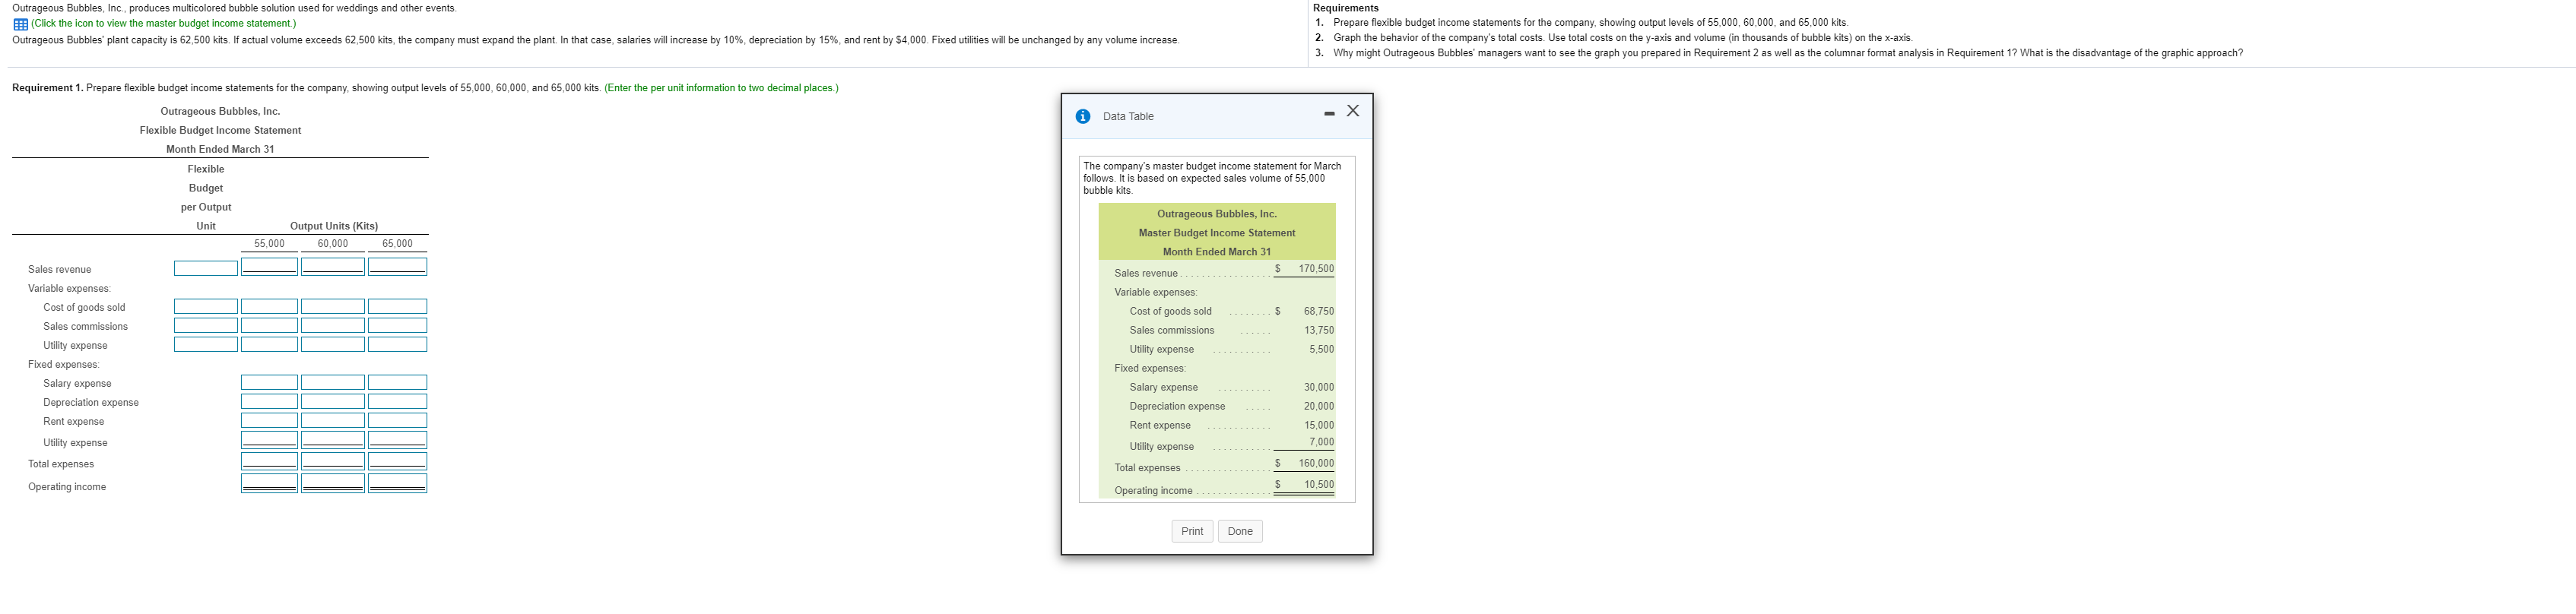Select Depreciation expense 65,000 kits field
Image resolution: width=2576 pixels, height=614 pixels.
point(397,401)
